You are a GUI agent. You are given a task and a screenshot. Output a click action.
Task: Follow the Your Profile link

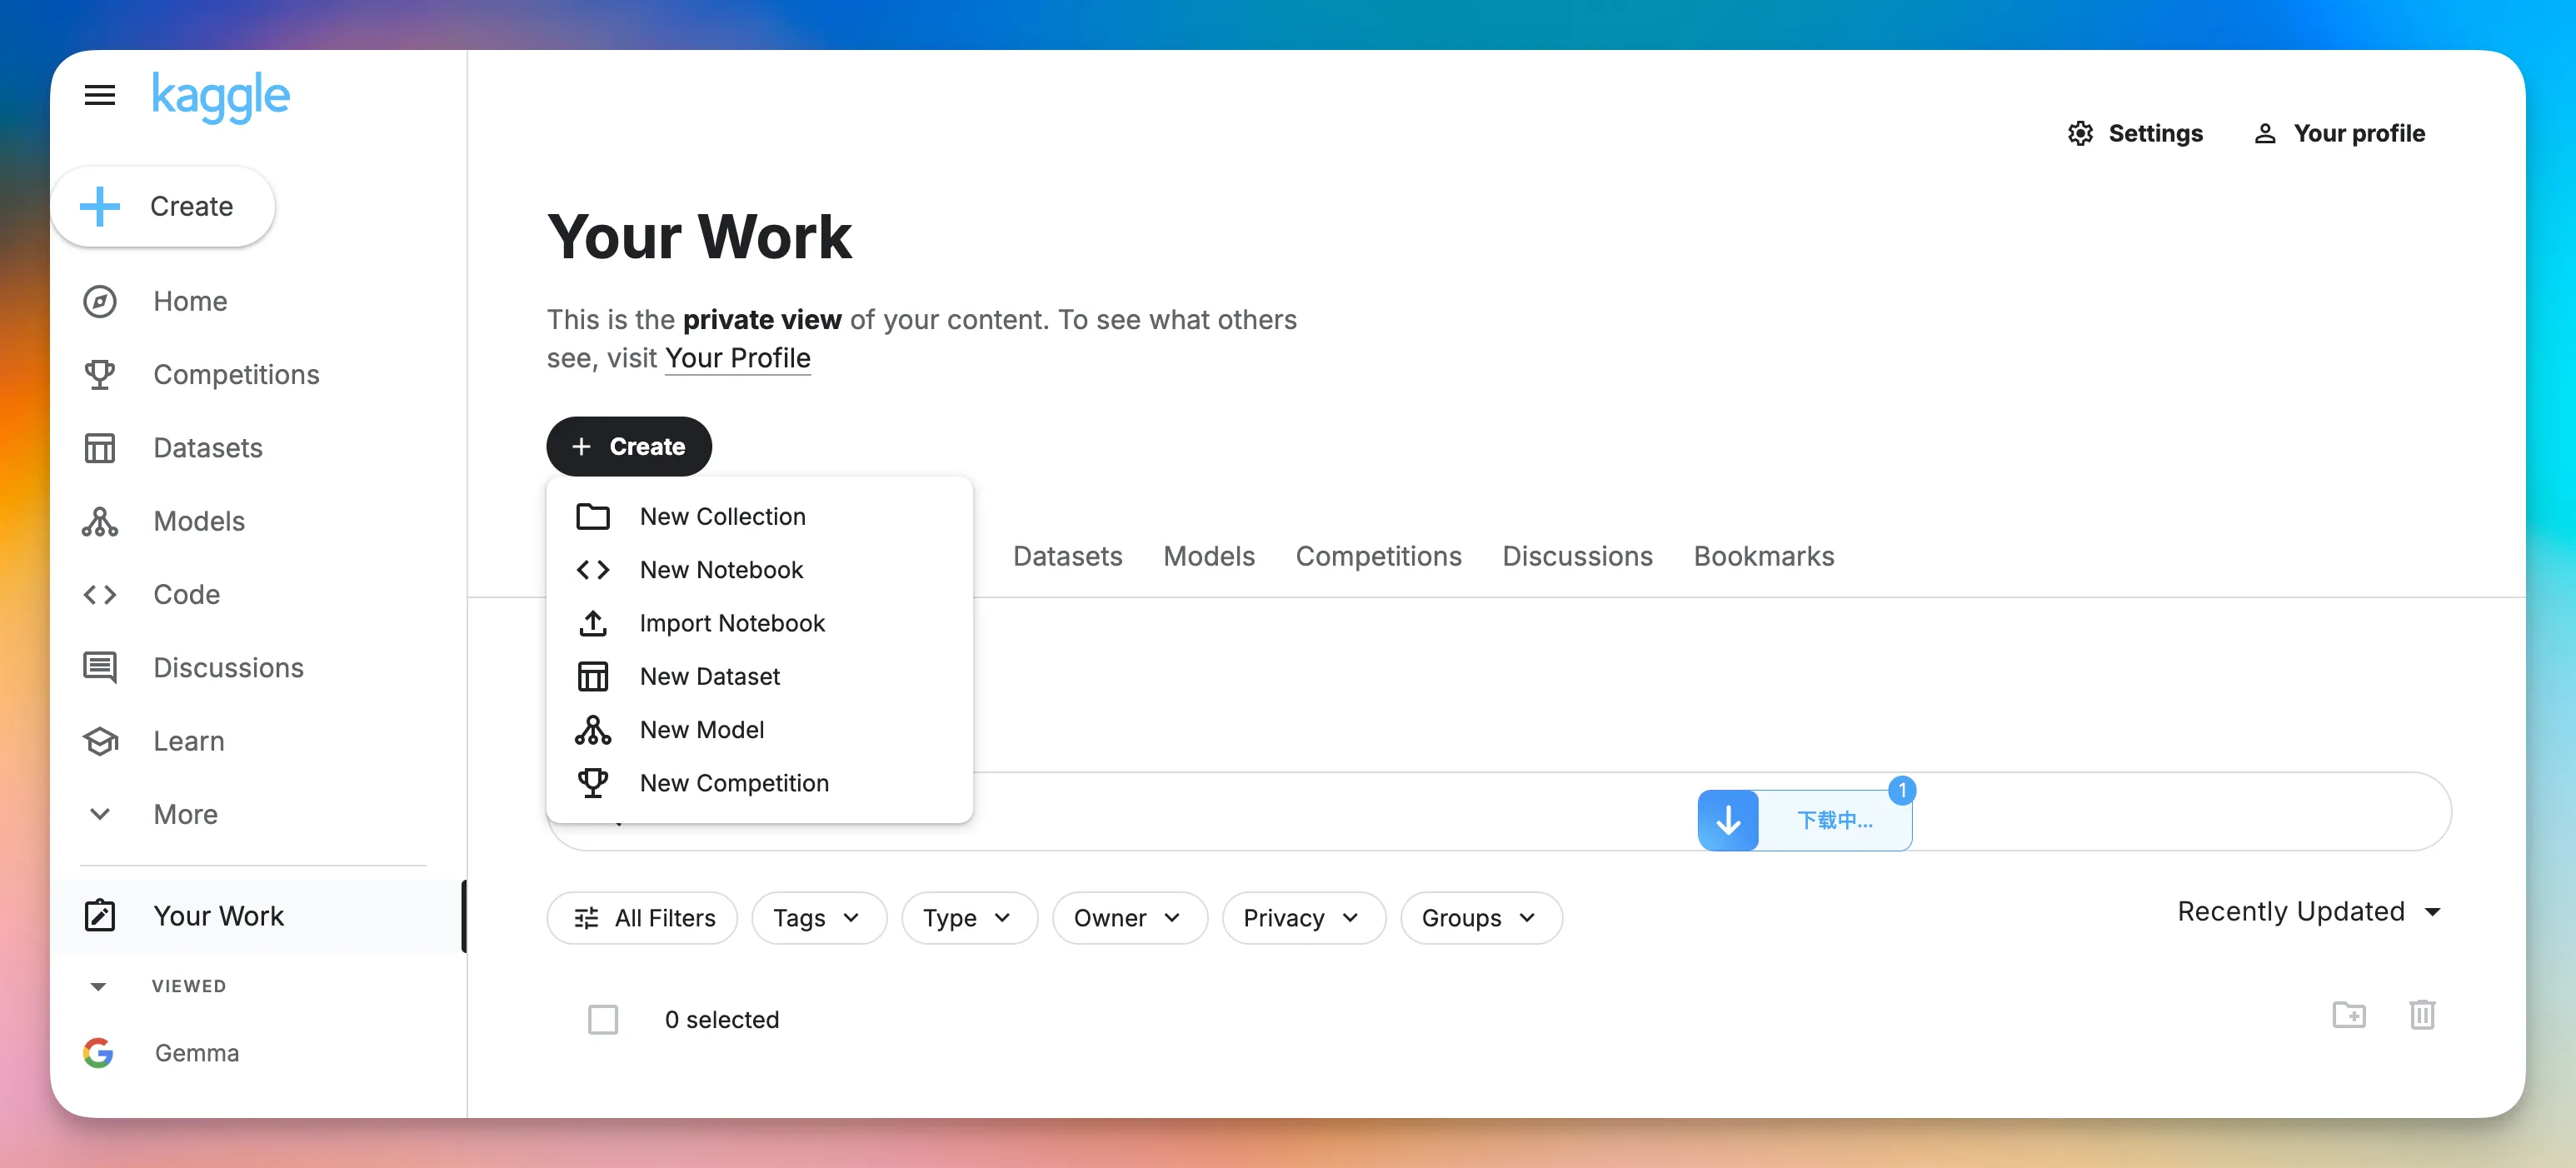pyautogui.click(x=737, y=358)
